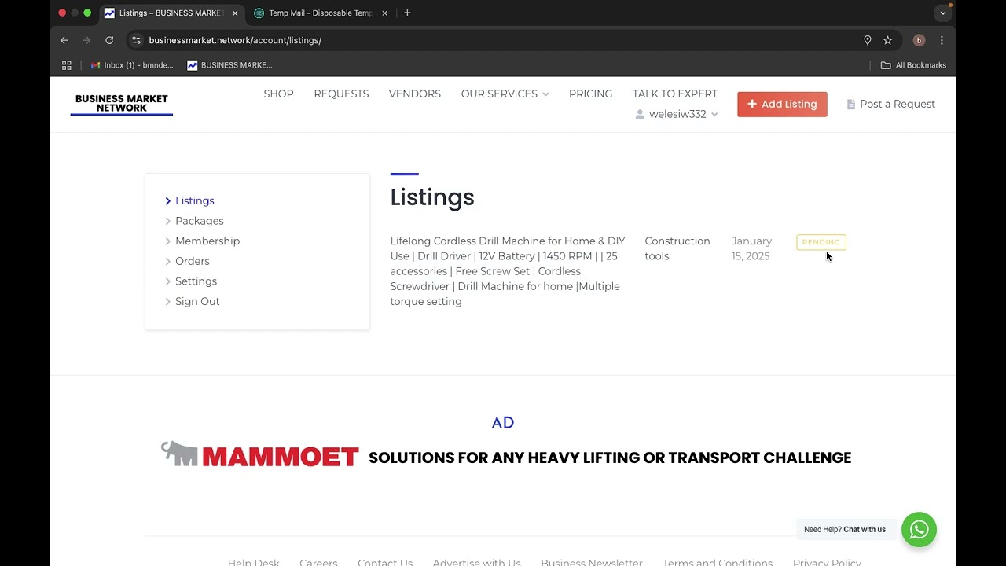This screenshot has width=1006, height=566.
Task: Open site information icon in address bar
Action: [x=136, y=40]
